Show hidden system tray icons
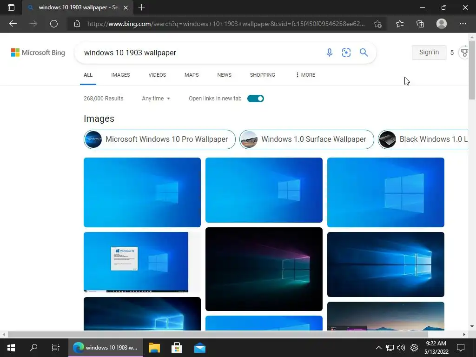This screenshot has width=476, height=357. click(x=378, y=348)
